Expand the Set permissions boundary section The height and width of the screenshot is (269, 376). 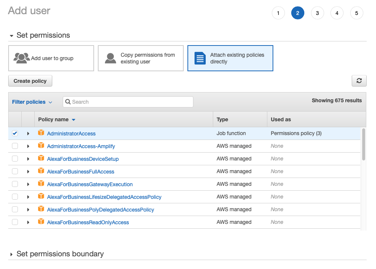tap(12, 254)
